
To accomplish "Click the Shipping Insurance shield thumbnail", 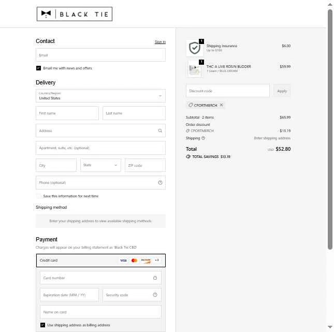I will coord(195,48).
